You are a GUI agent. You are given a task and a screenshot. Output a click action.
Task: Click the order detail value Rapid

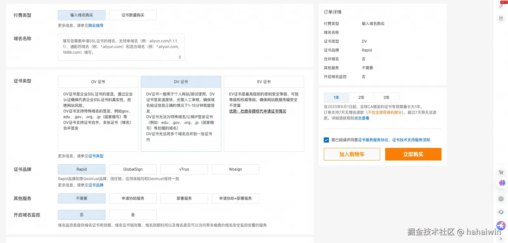[x=367, y=50]
